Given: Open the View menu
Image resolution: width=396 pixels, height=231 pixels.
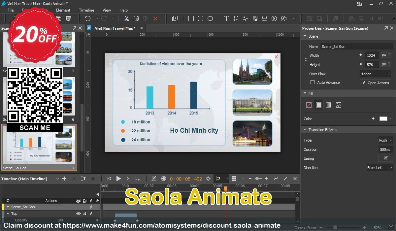Looking at the screenshot, I should 107,10.
